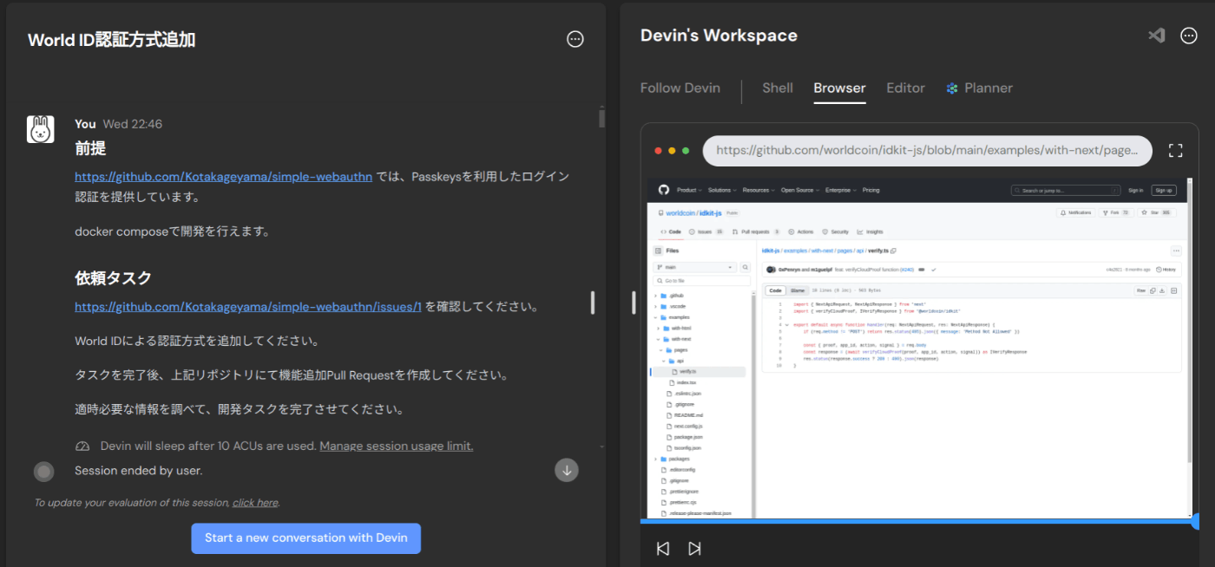Open the main branch dropdown
Viewport: 1215px width, 567px height.
click(694, 267)
